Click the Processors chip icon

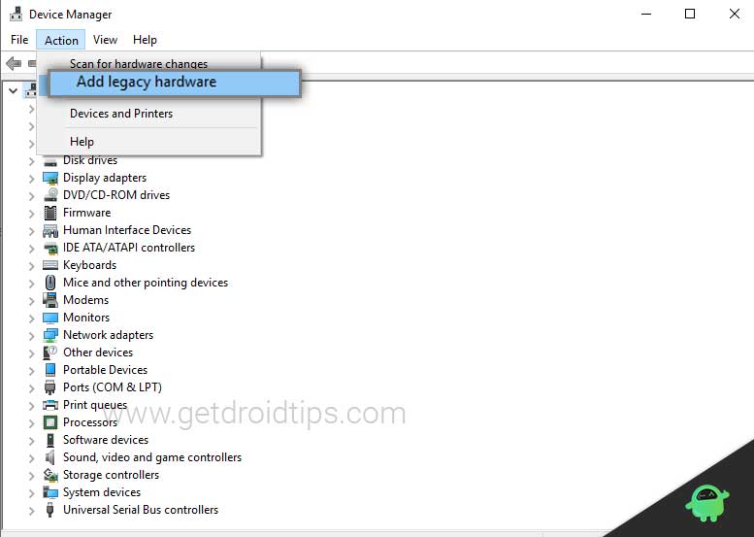(50, 422)
